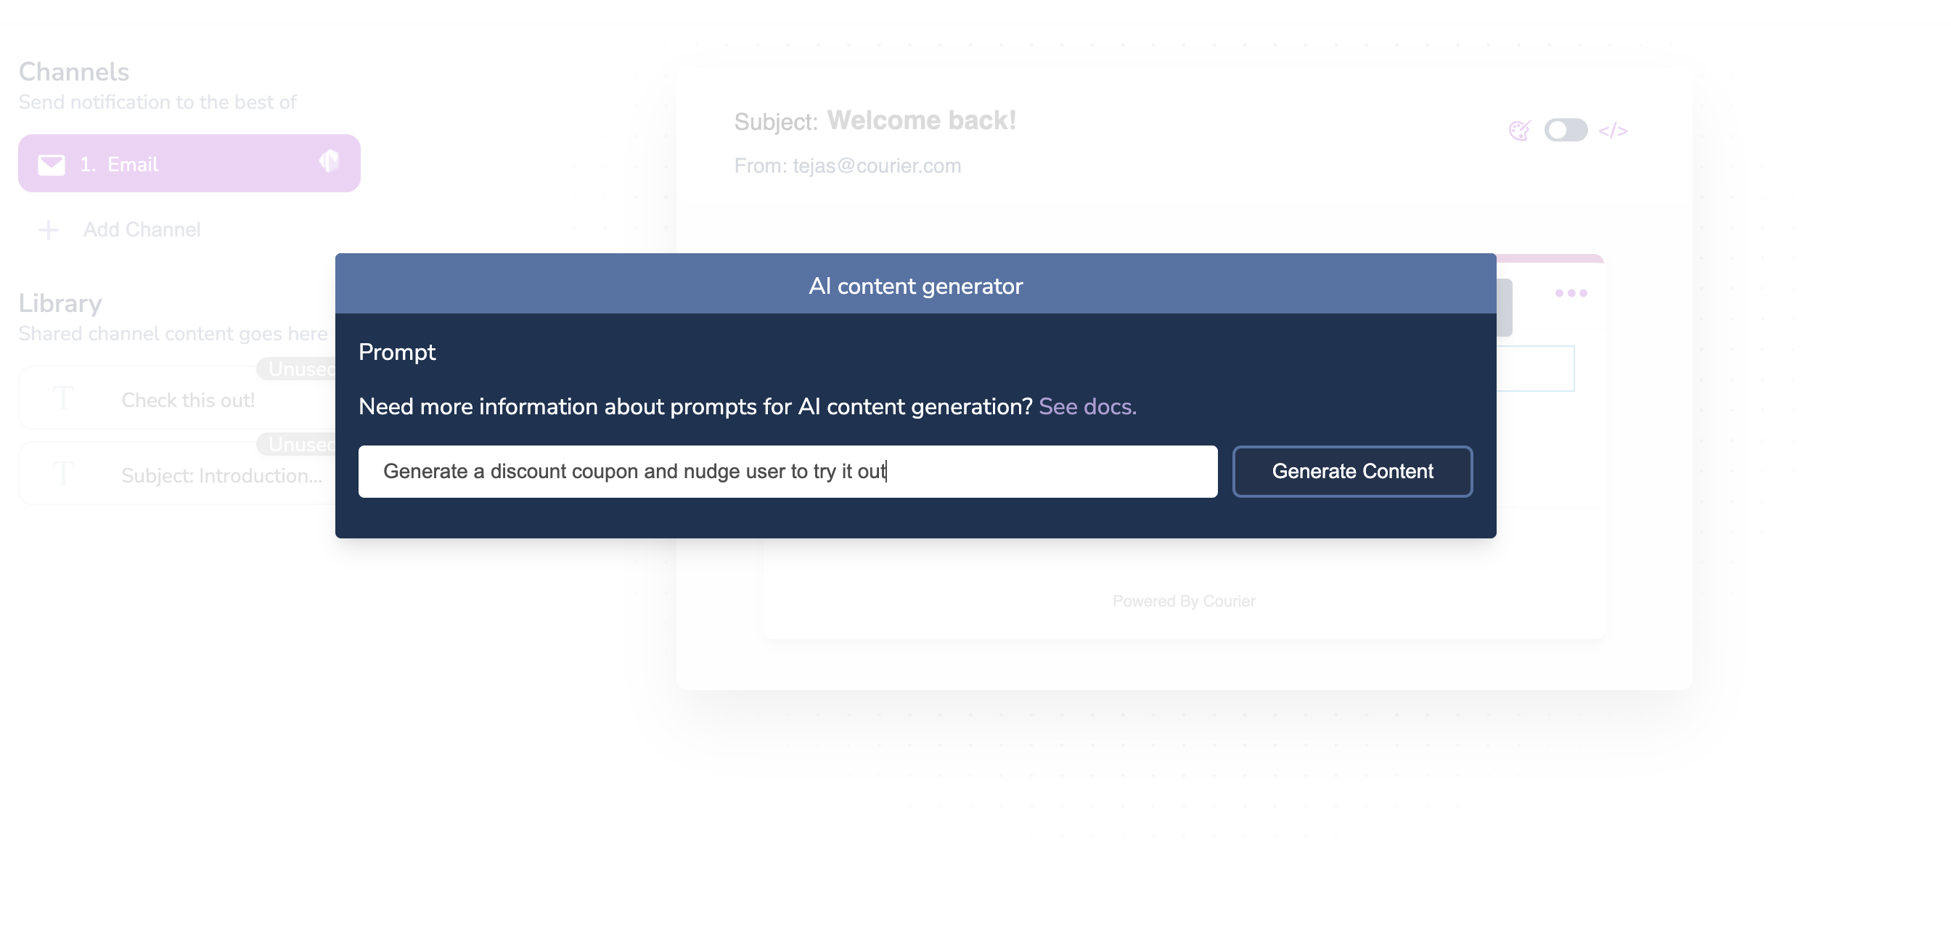
Task: Click the AI content generator prompt input field
Action: tap(788, 470)
